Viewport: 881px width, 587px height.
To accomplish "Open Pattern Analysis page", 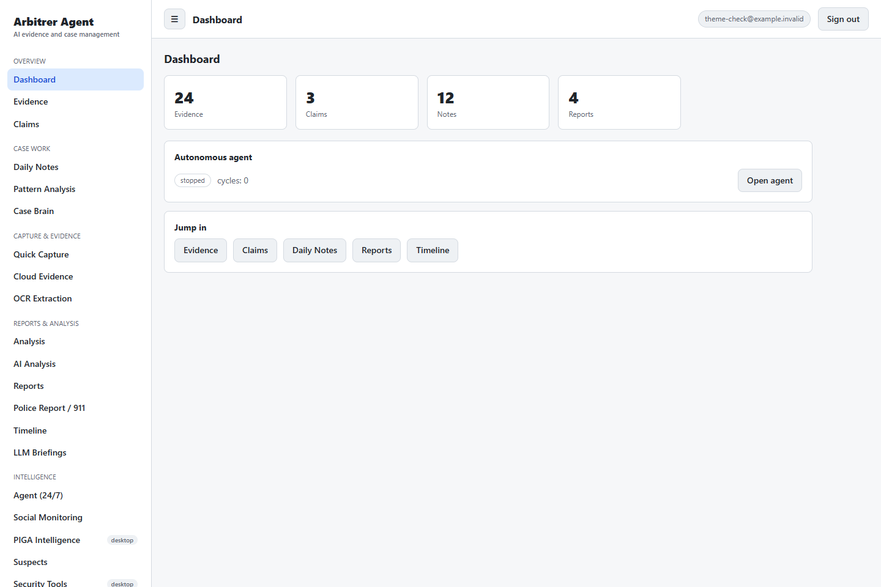I will click(x=75, y=189).
